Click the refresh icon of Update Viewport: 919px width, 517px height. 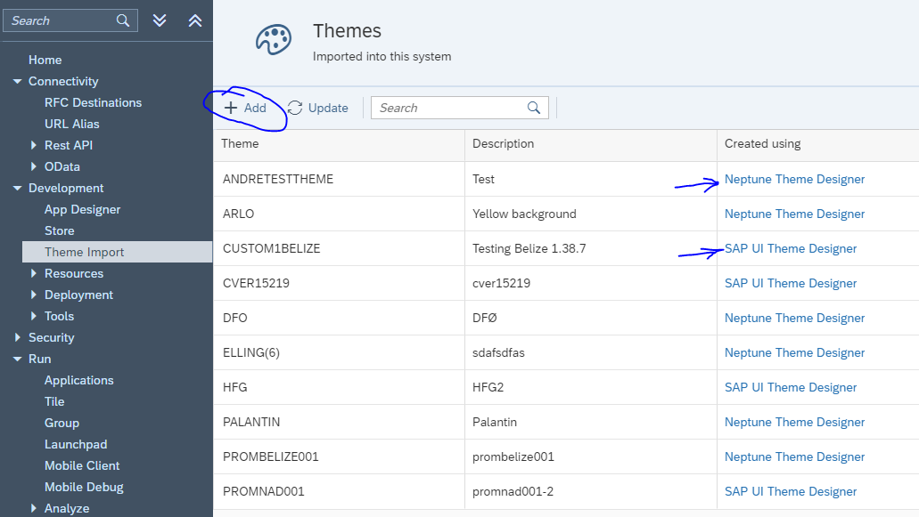(x=295, y=108)
